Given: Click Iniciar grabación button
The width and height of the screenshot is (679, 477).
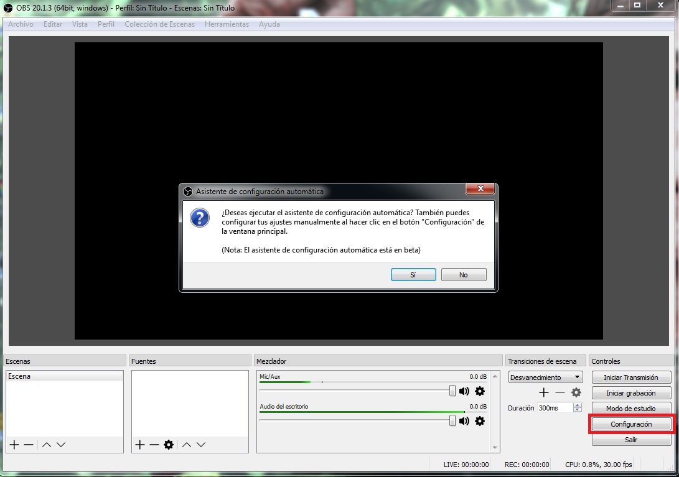Looking at the screenshot, I should click(x=631, y=393).
